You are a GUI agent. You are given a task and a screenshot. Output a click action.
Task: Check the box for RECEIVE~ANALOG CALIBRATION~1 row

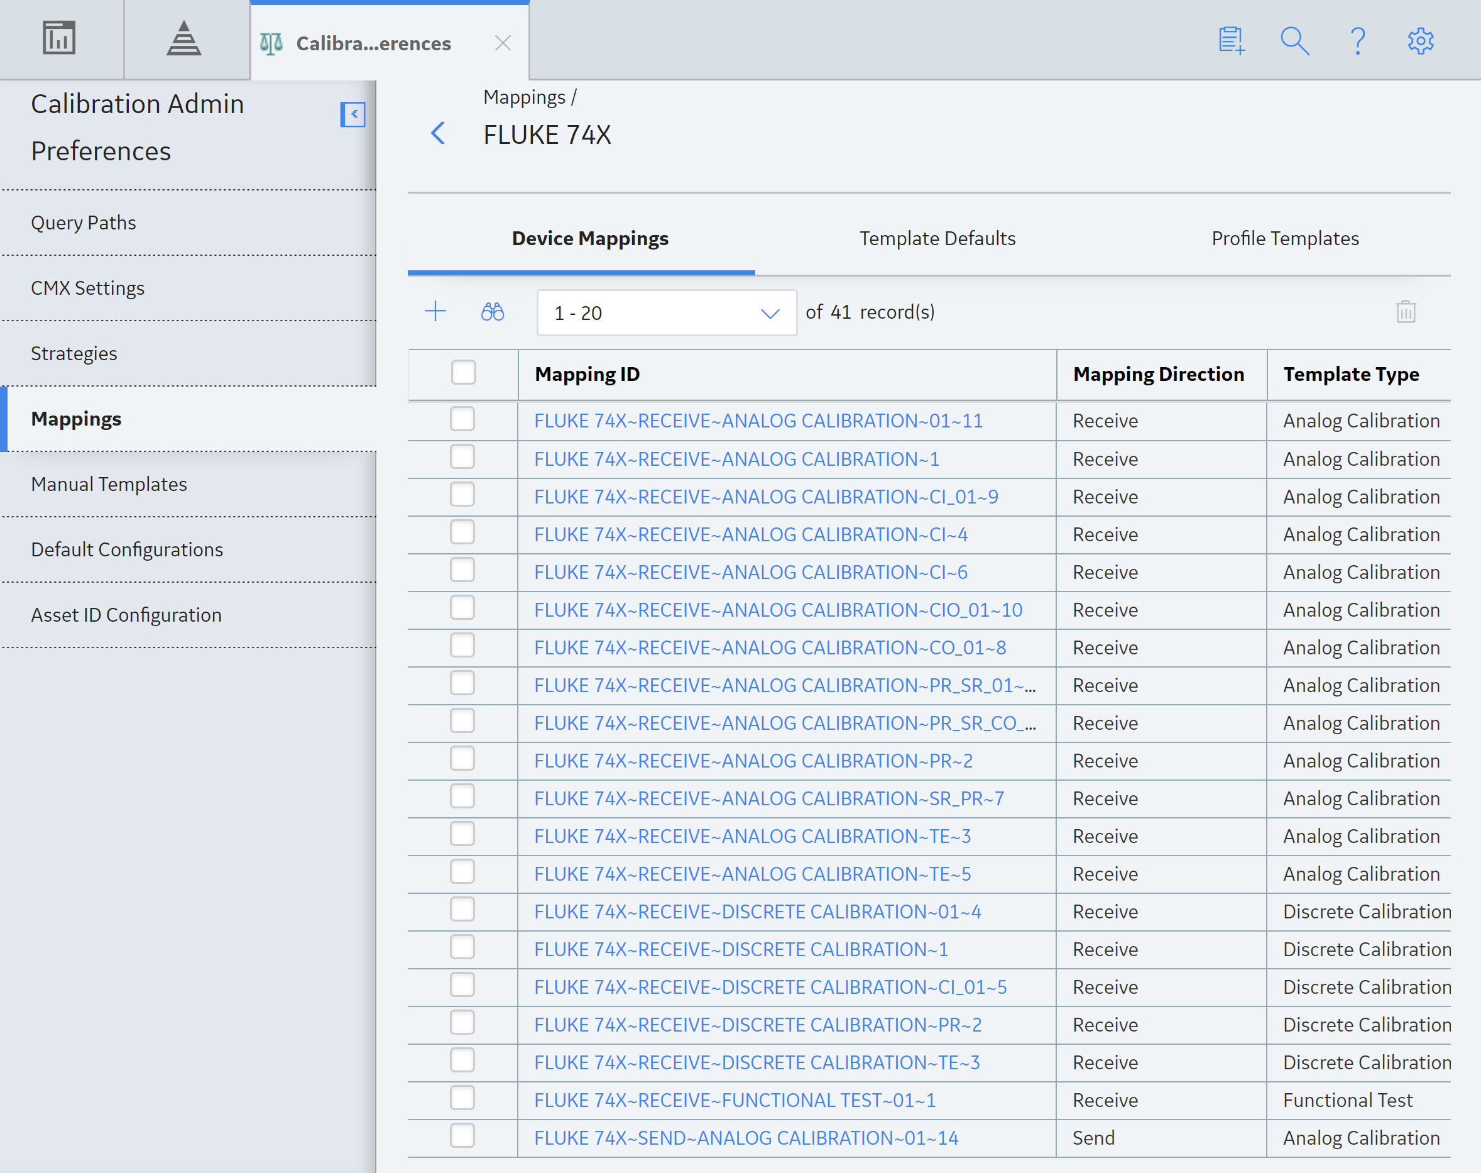click(462, 457)
